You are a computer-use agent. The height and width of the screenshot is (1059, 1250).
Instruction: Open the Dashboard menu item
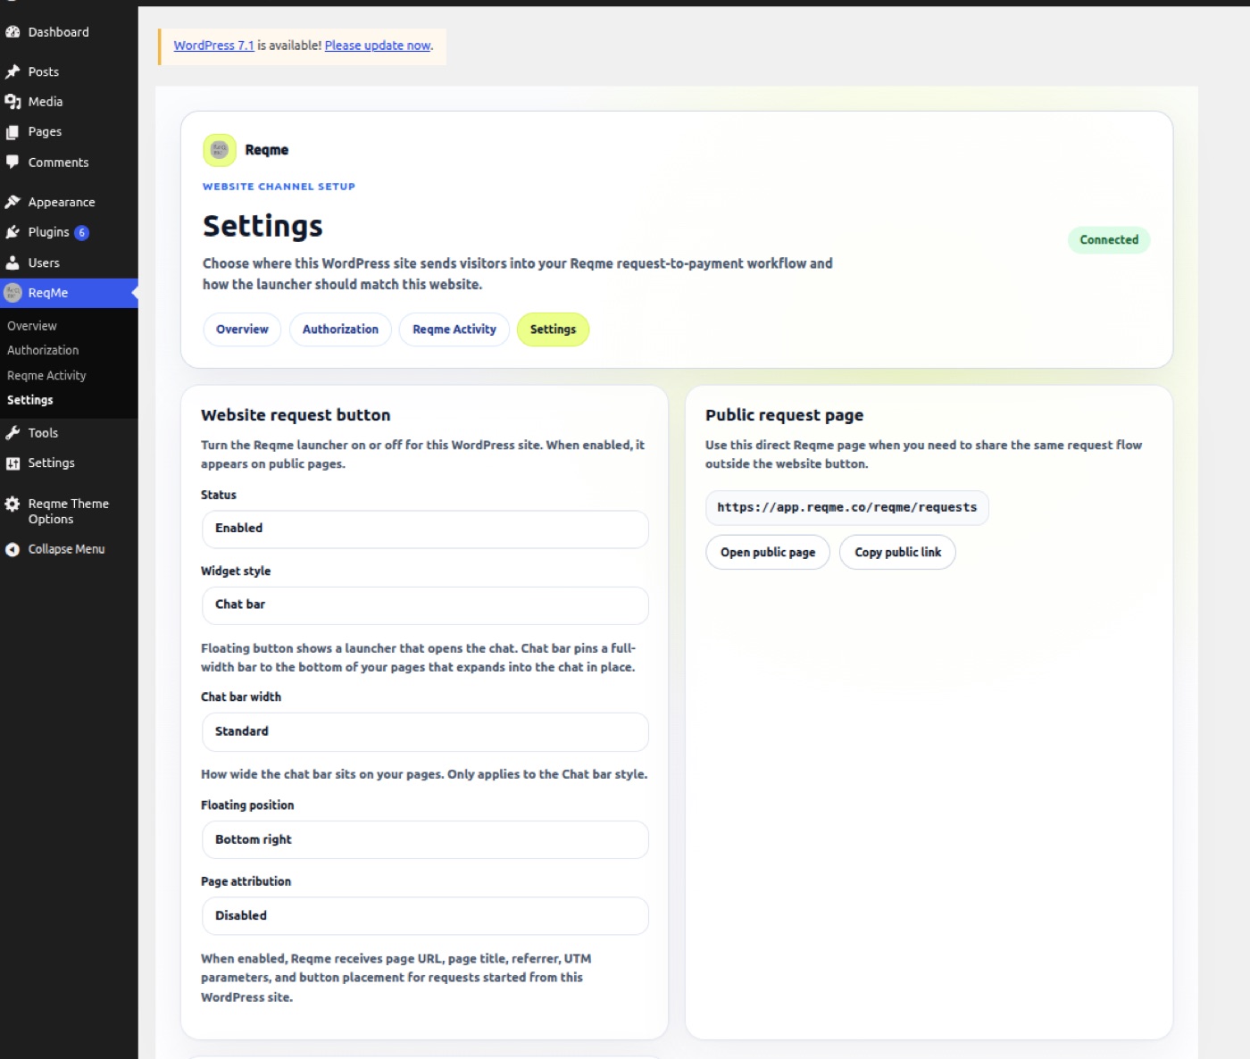[x=58, y=32]
